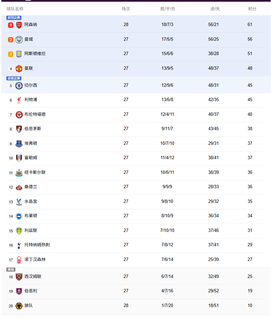Click the Wolves club crest icon
This screenshot has height=319, width=271.
(19, 305)
